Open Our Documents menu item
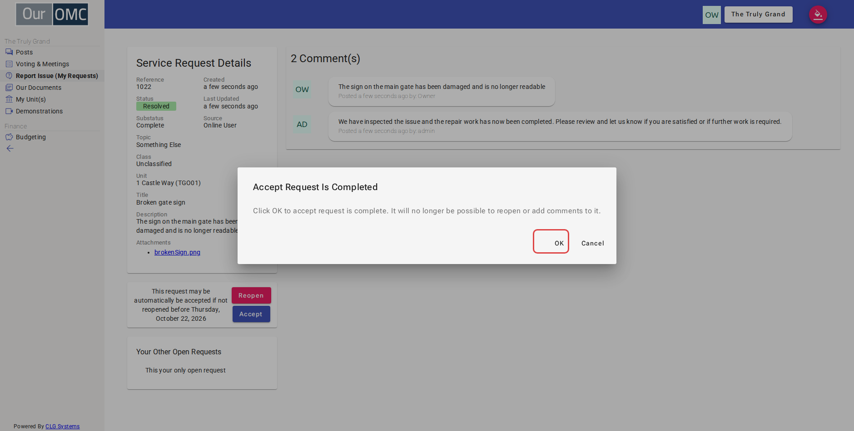854x431 pixels. (52, 88)
